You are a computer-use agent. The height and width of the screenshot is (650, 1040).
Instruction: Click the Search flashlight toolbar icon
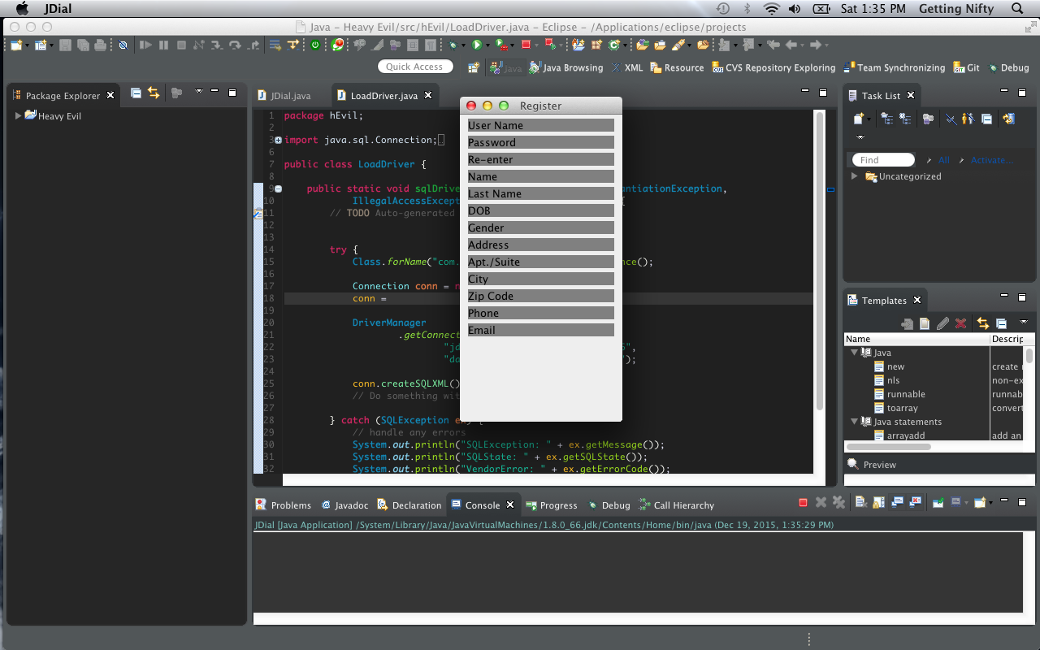677,45
